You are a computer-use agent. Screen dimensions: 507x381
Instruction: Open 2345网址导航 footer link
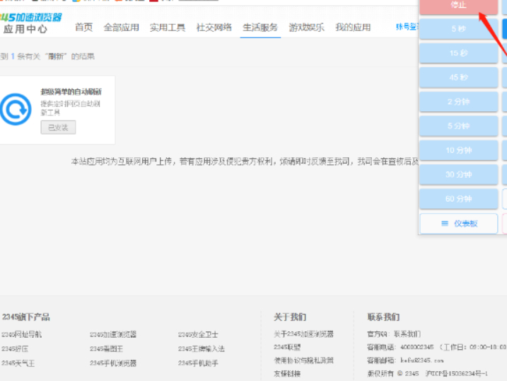click(22, 334)
